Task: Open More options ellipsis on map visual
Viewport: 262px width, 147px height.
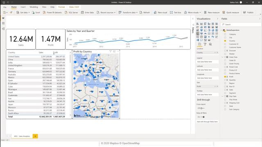Action: [118, 51]
